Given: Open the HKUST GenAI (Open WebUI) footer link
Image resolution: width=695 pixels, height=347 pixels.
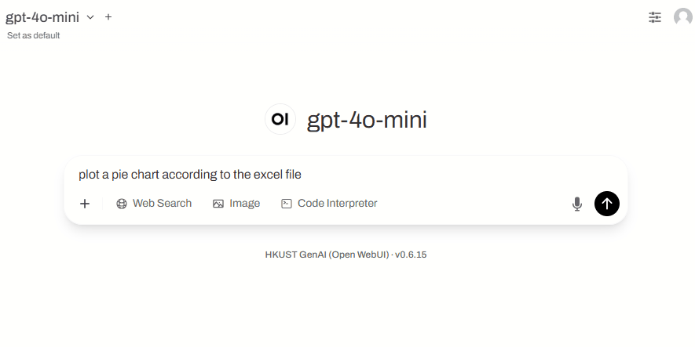Looking at the screenshot, I should [327, 255].
